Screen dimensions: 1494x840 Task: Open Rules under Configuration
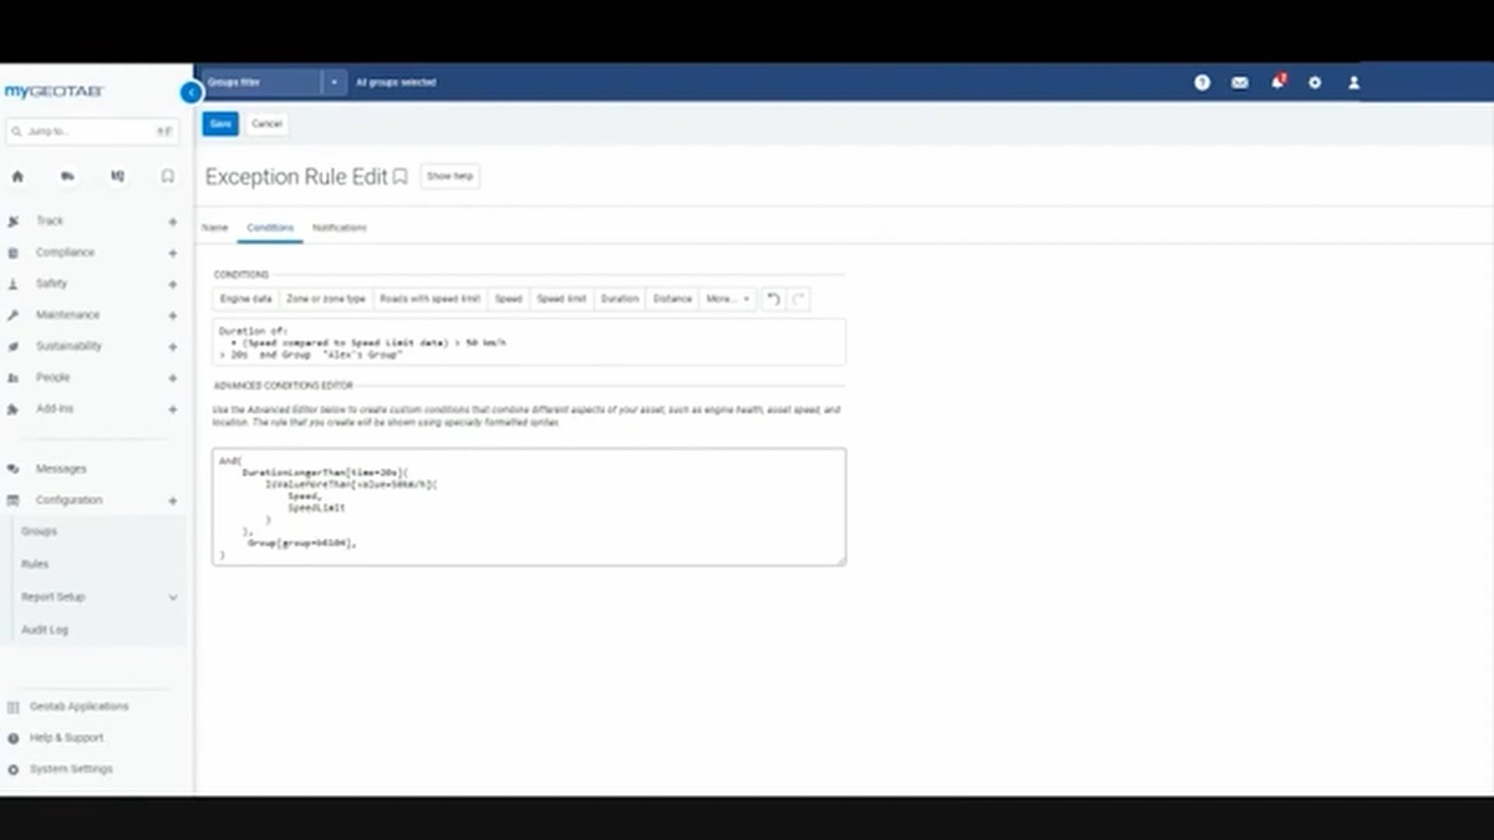(x=35, y=564)
